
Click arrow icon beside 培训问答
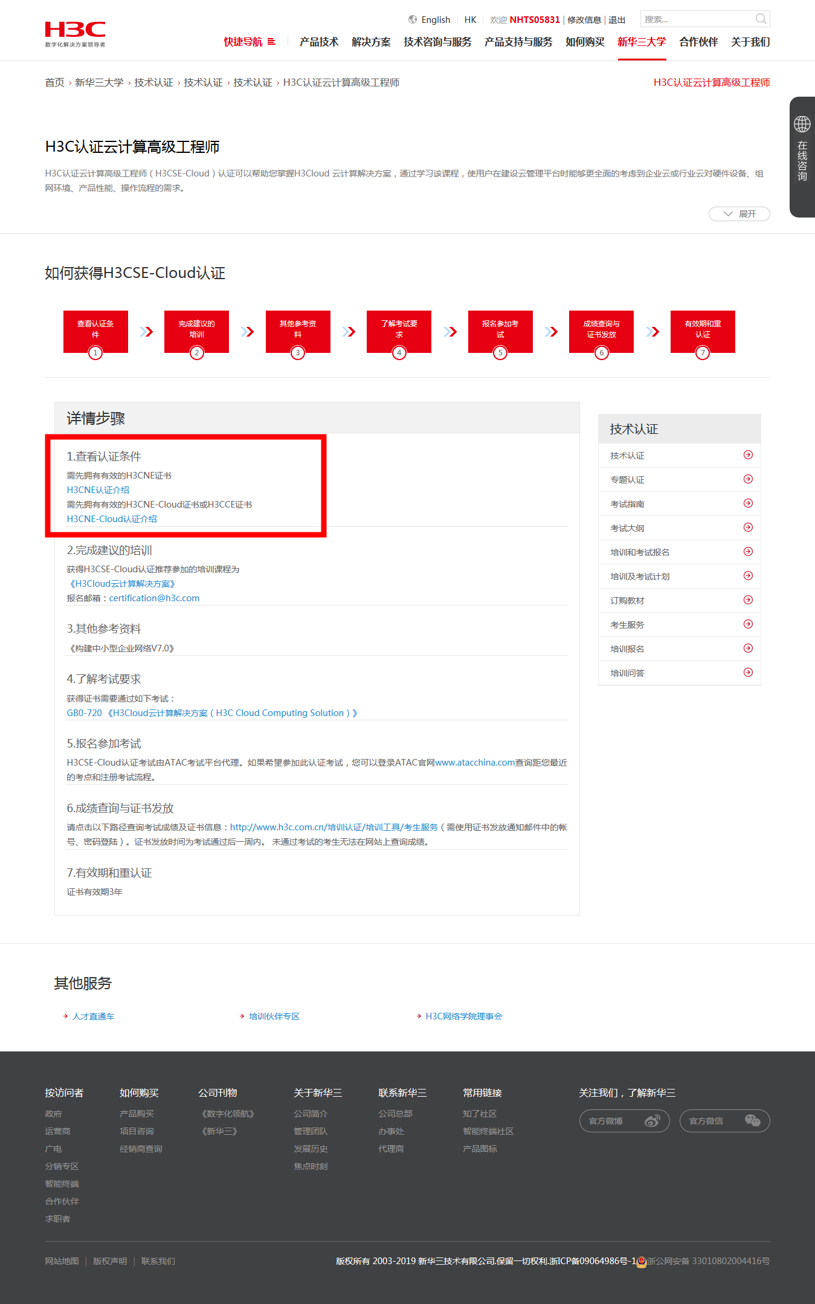click(x=748, y=673)
